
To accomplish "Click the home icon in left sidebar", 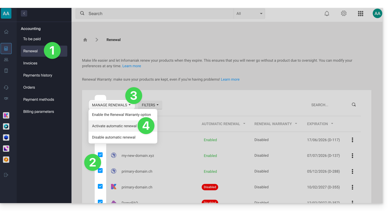I will coord(6,32).
